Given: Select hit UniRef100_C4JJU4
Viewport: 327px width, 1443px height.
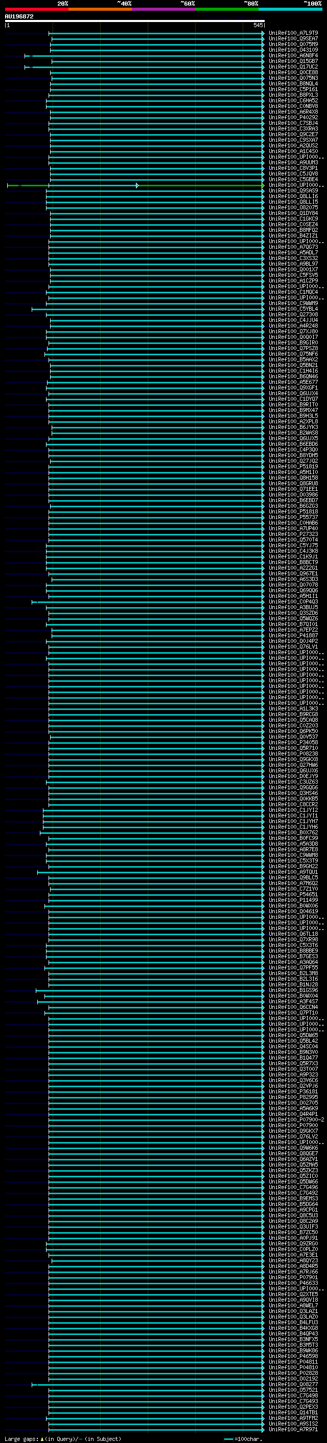Looking at the screenshot, I should (293, 320).
